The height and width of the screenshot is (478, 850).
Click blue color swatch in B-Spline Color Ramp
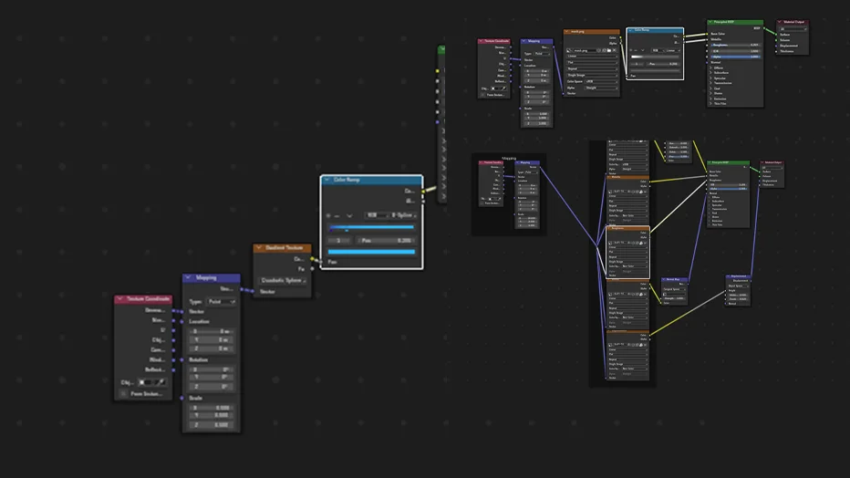pyautogui.click(x=371, y=252)
